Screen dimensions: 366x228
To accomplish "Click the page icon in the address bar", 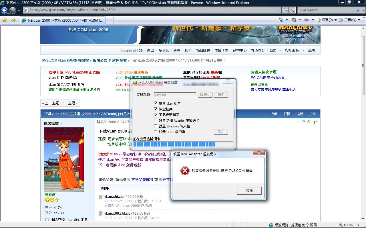I will tap(26, 10).
